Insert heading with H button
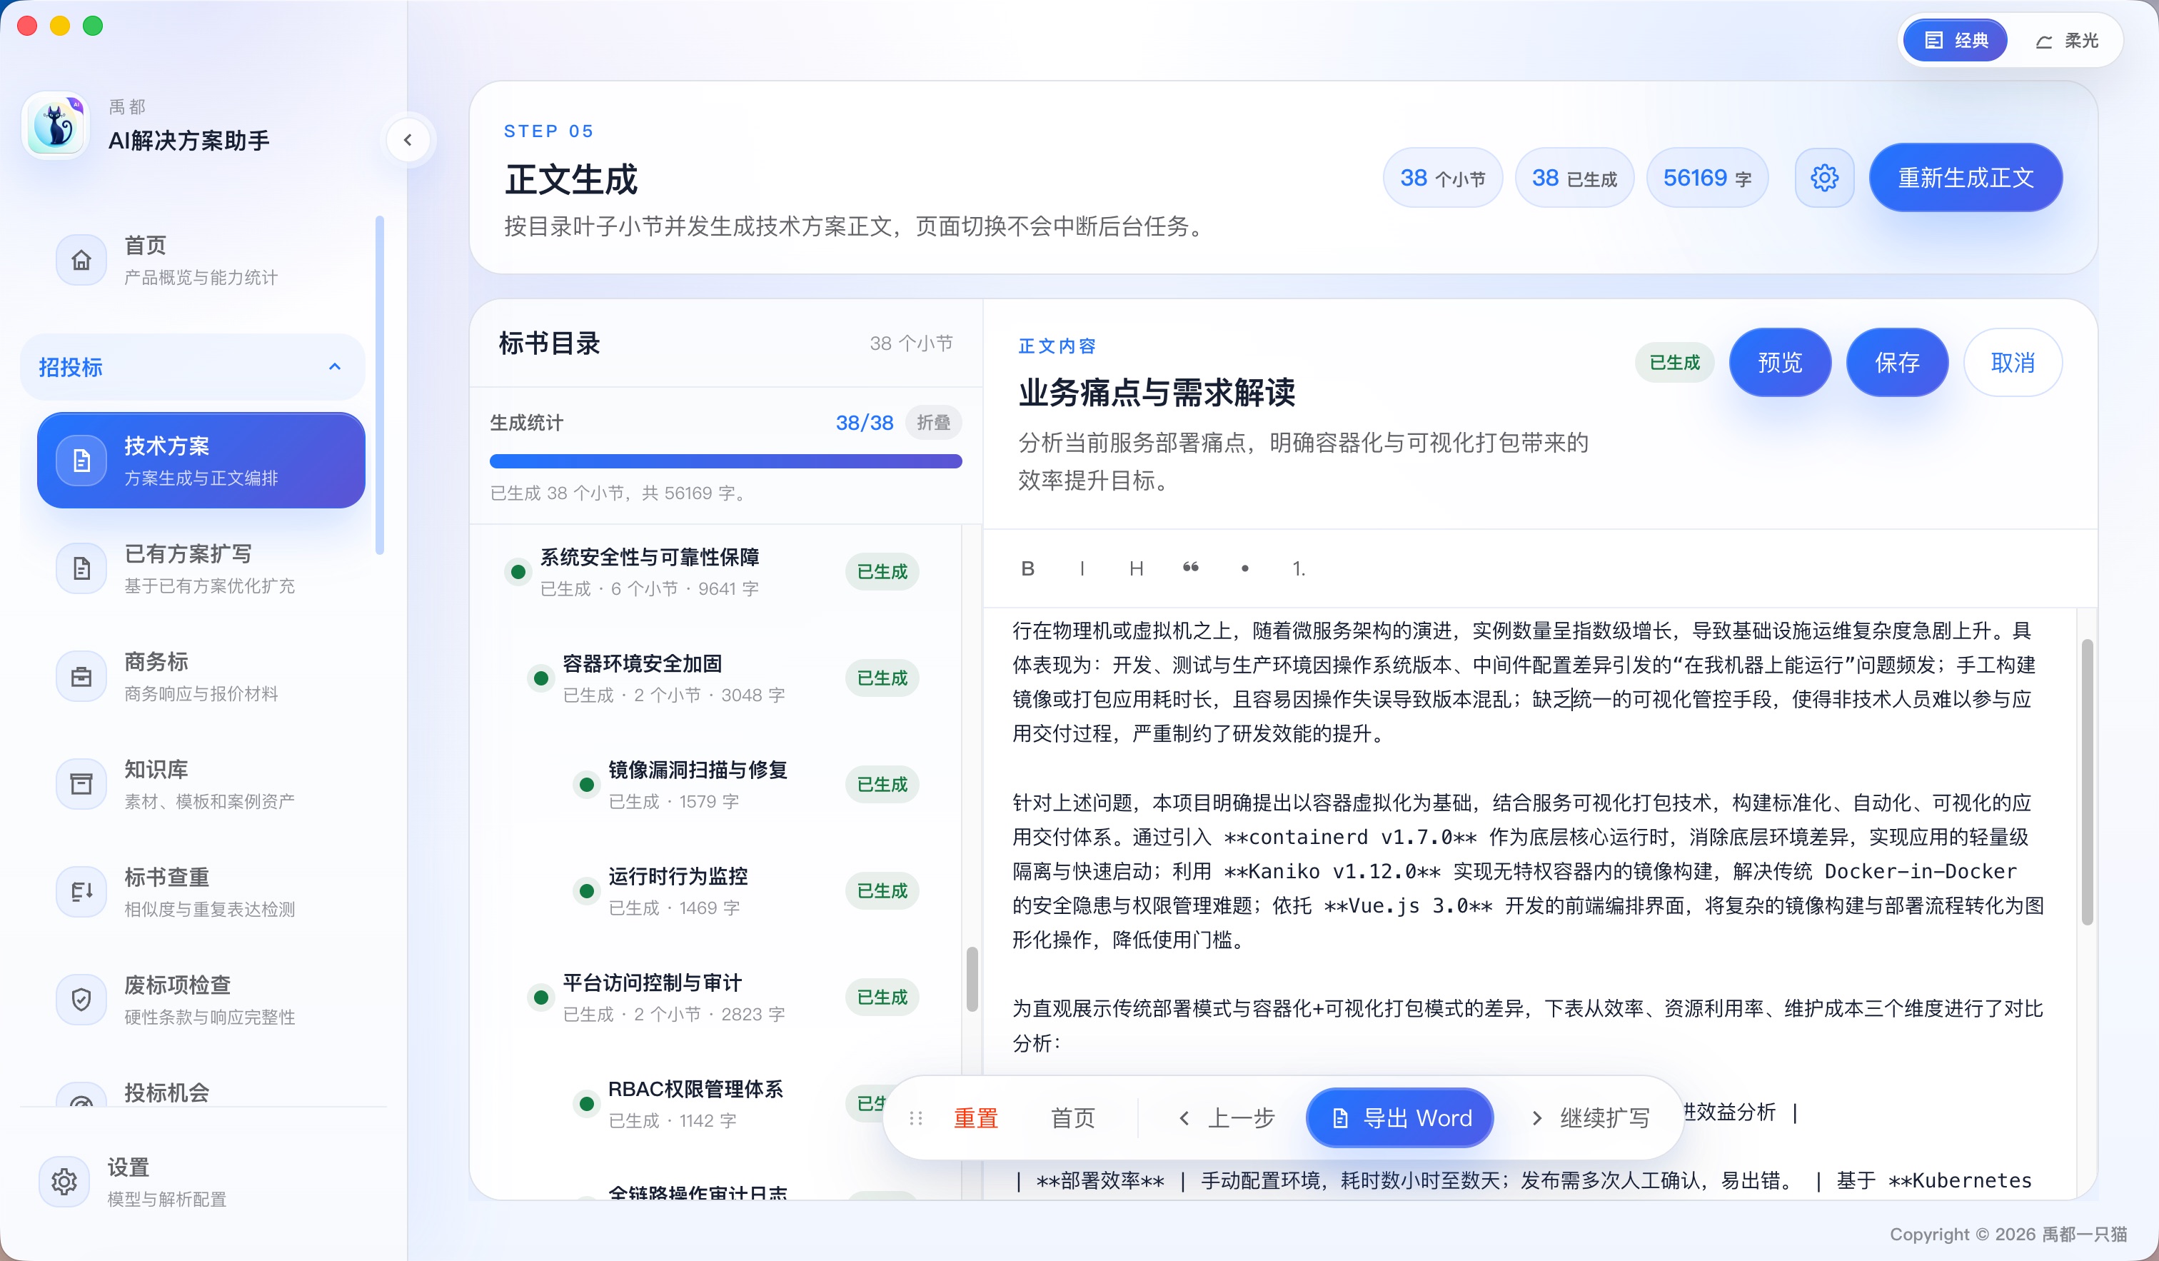The height and width of the screenshot is (1261, 2159). [1136, 568]
